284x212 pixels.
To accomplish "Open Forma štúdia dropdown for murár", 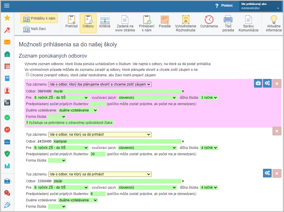I will [57, 116].
